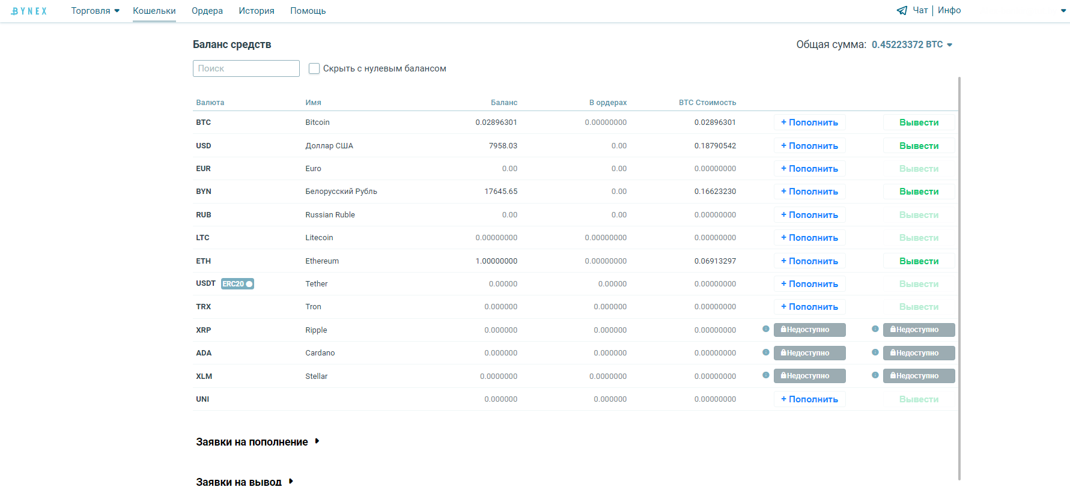
Task: Sort by BTC Стоимость column header
Action: (x=708, y=103)
